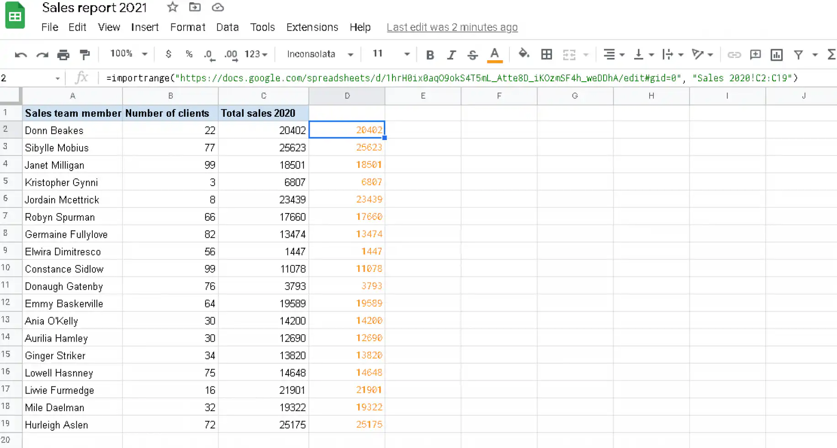Open the Google Sheets home icon
Screen dimensions: 837x448
[15, 16]
